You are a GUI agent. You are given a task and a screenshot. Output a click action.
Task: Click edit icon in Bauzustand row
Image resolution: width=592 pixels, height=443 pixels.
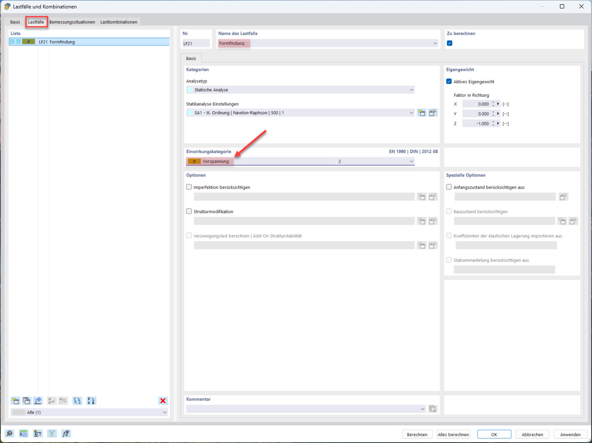click(x=573, y=221)
